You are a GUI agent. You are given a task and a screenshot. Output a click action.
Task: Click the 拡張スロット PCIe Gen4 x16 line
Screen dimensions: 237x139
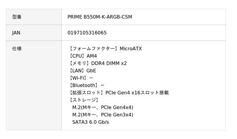click(x=119, y=93)
